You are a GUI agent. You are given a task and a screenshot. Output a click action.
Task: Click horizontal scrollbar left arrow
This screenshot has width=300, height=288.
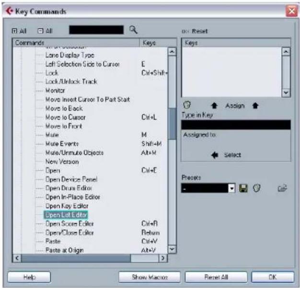point(17,258)
